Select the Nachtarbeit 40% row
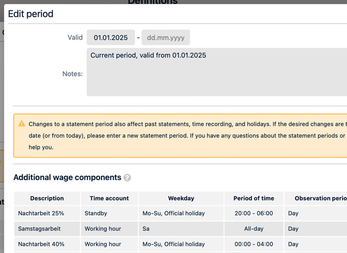This screenshot has width=347, height=253. coord(41,244)
